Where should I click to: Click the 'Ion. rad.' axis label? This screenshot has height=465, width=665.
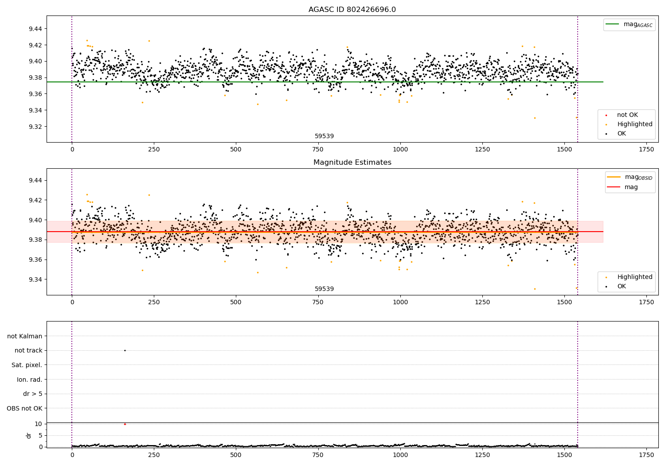click(30, 380)
